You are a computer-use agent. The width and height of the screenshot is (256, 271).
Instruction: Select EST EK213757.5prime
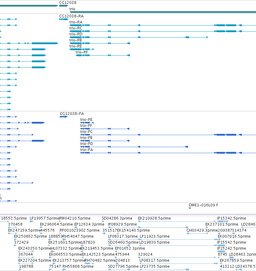point(69,260)
